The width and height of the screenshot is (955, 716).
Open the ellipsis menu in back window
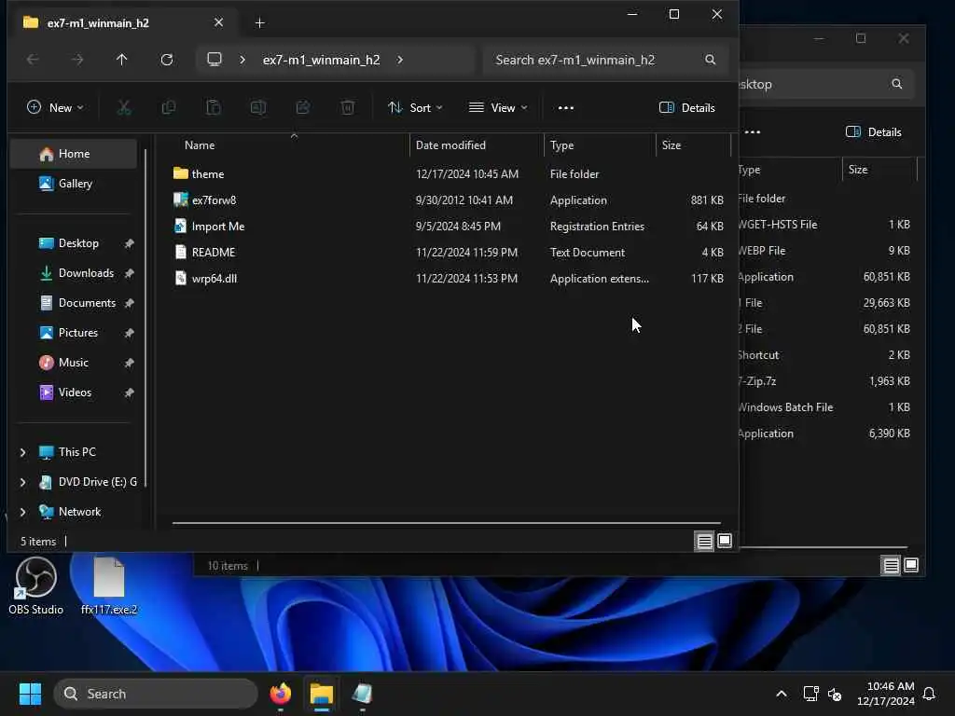tap(753, 132)
